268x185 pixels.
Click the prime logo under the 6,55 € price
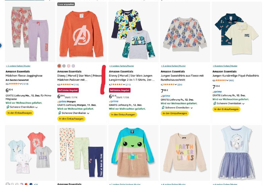(114, 101)
